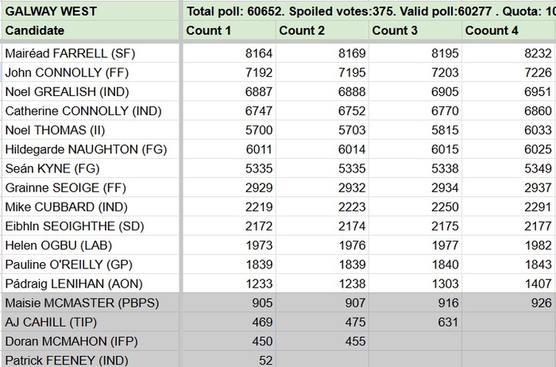The image size is (556, 367).
Task: Click Mairéad FARRELL (SF) name cell
Action: 90,53
